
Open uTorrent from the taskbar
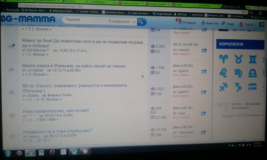[x=74, y=151]
